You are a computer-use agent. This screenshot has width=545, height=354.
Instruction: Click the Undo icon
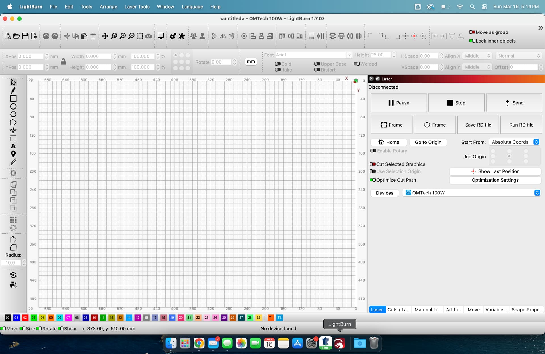tap(46, 36)
